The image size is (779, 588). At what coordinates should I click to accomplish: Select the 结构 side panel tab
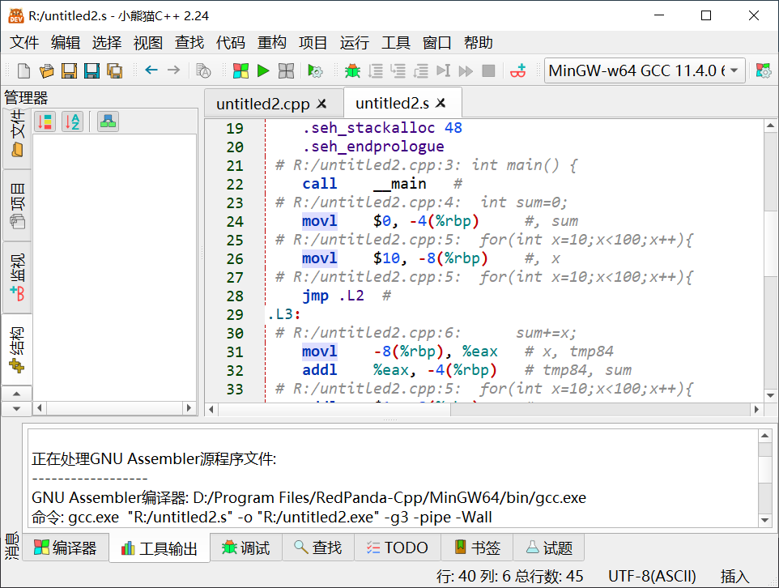point(17,349)
